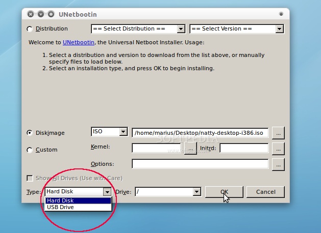The width and height of the screenshot is (321, 233).
Task: Pick Hard Disk from the Type list
Action: (78, 200)
